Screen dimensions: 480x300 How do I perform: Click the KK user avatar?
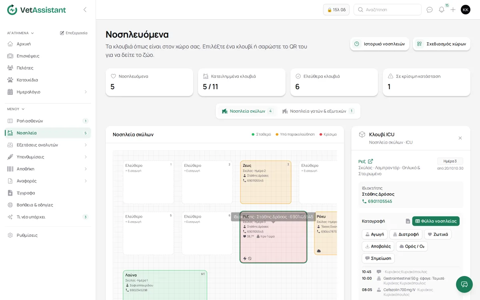(466, 10)
